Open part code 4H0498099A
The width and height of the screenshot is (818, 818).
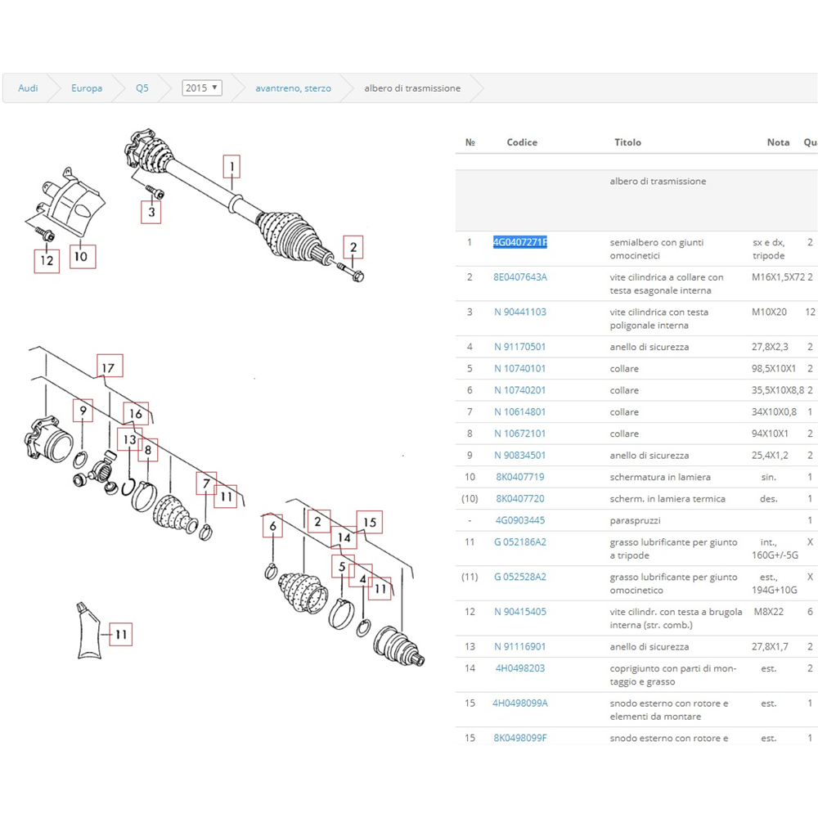point(520,703)
